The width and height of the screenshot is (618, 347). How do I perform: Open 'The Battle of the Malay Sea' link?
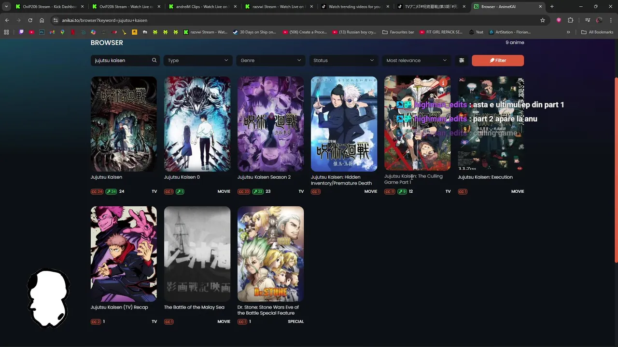(x=194, y=307)
